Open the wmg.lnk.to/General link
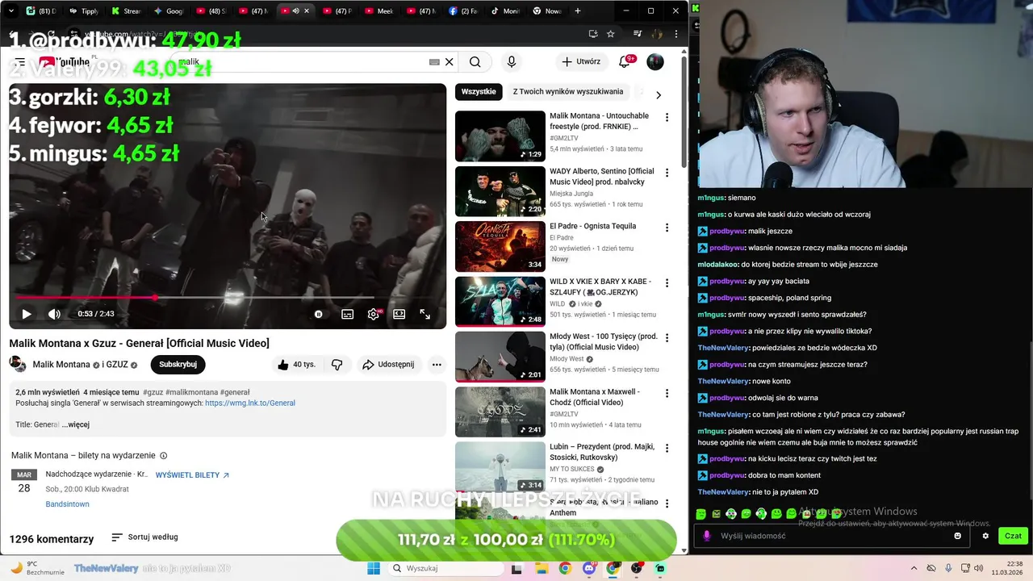 tap(250, 403)
